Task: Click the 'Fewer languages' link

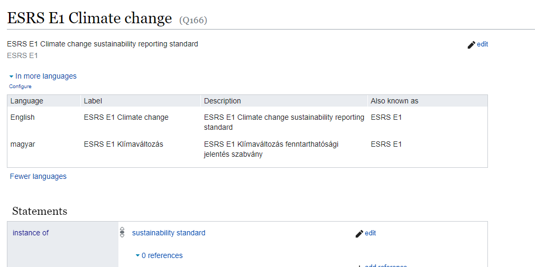Action: 38,176
